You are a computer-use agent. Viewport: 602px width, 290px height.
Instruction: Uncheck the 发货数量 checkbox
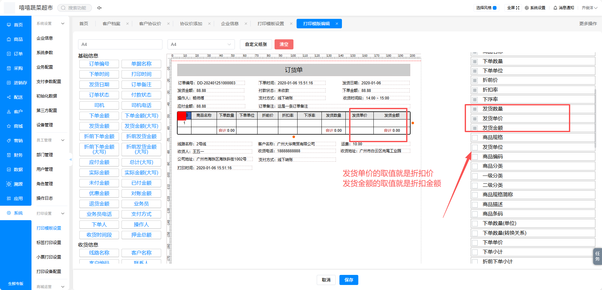[x=475, y=109]
